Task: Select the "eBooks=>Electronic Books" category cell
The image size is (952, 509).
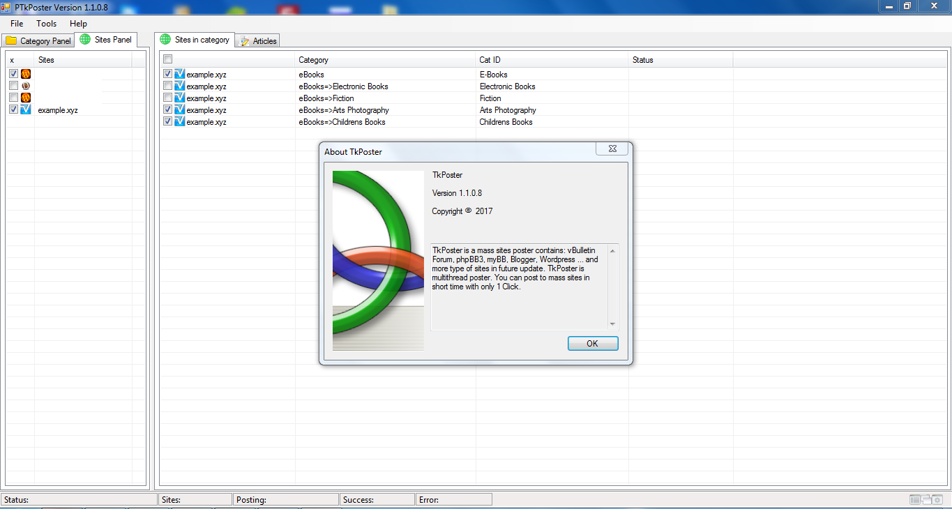Action: click(343, 86)
